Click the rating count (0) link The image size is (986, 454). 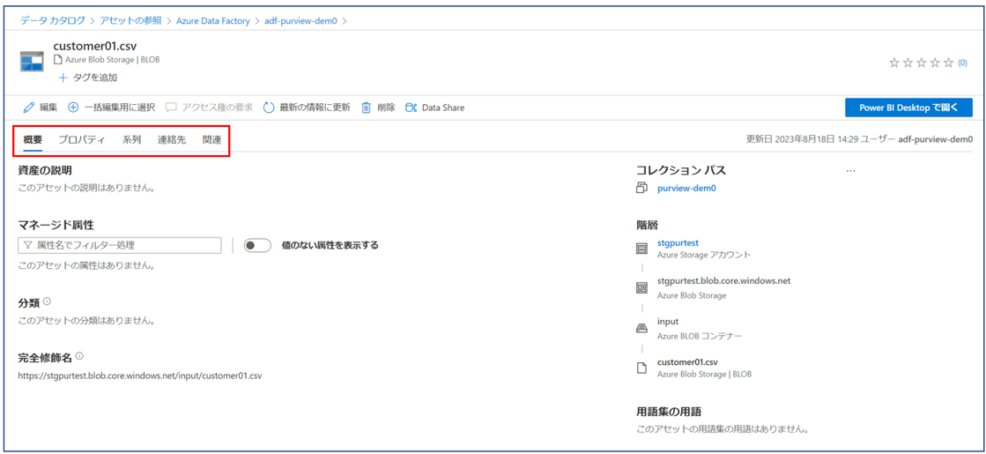pos(962,63)
